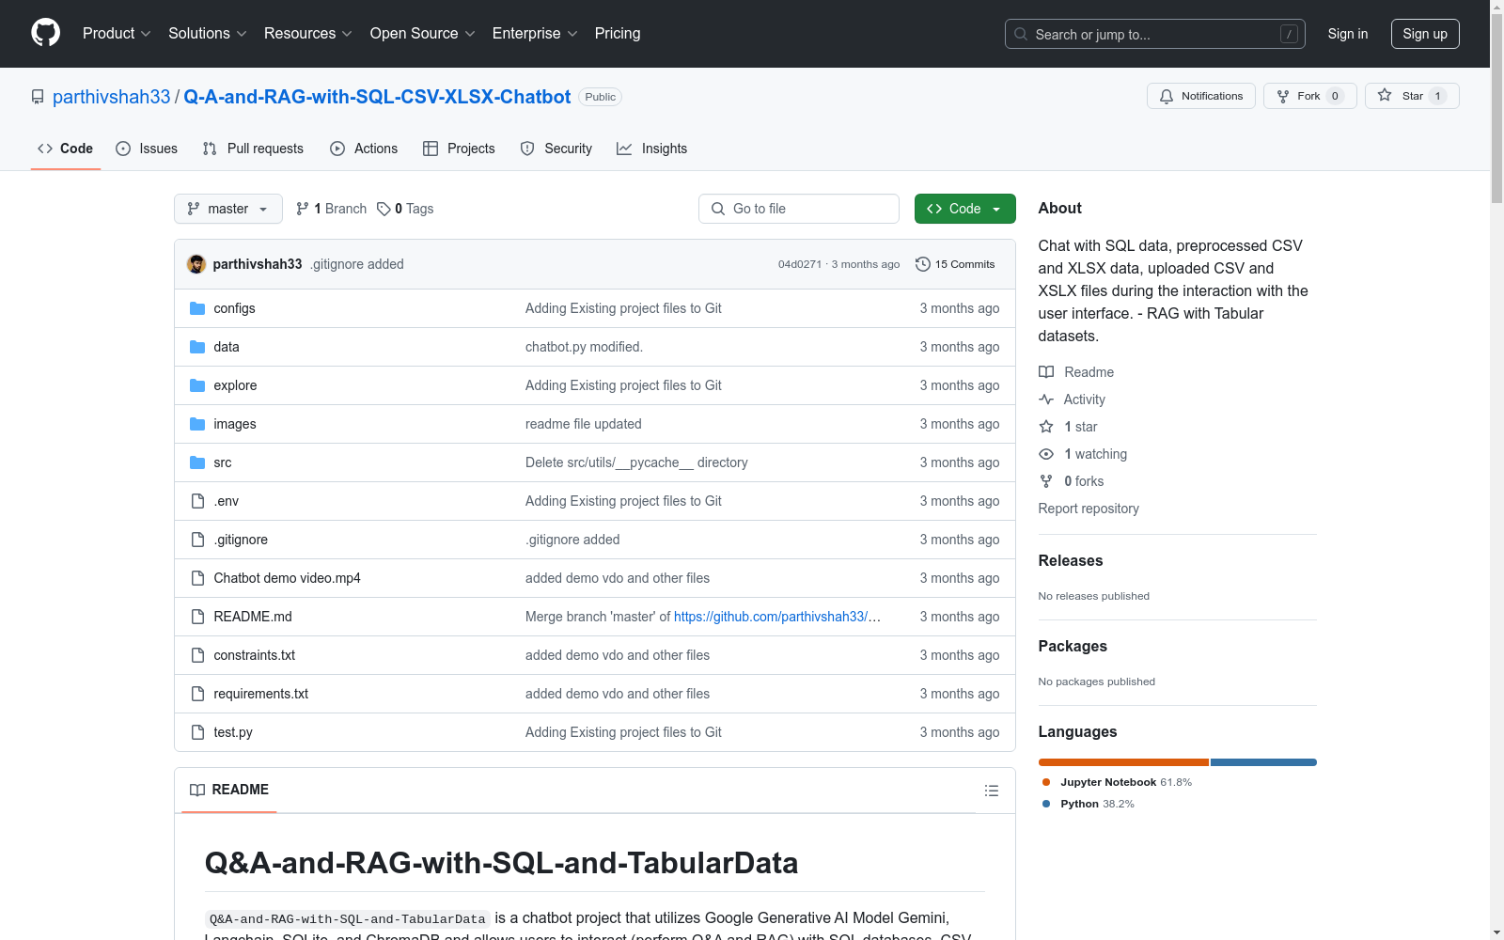The height and width of the screenshot is (940, 1504).
Task: Open the Pull requests tab
Action: point(253,149)
